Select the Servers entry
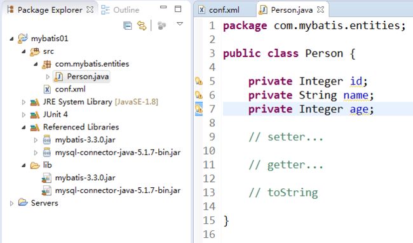Image resolution: width=413 pixels, height=243 pixels. click(44, 203)
